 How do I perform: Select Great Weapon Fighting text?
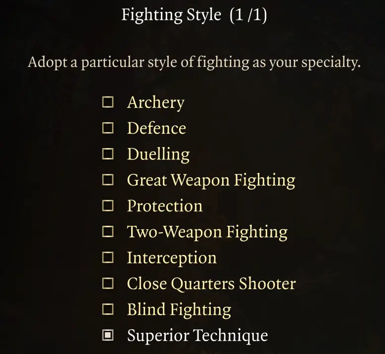click(211, 181)
